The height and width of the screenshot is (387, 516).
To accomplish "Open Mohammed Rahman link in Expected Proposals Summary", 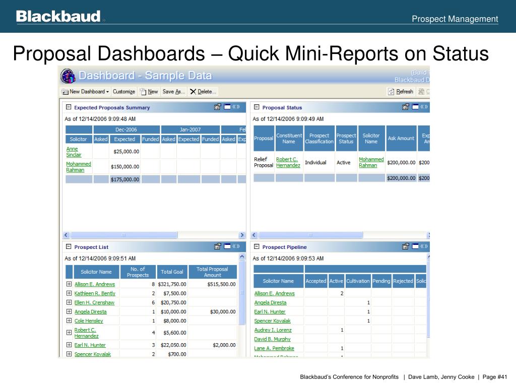I will click(x=78, y=167).
